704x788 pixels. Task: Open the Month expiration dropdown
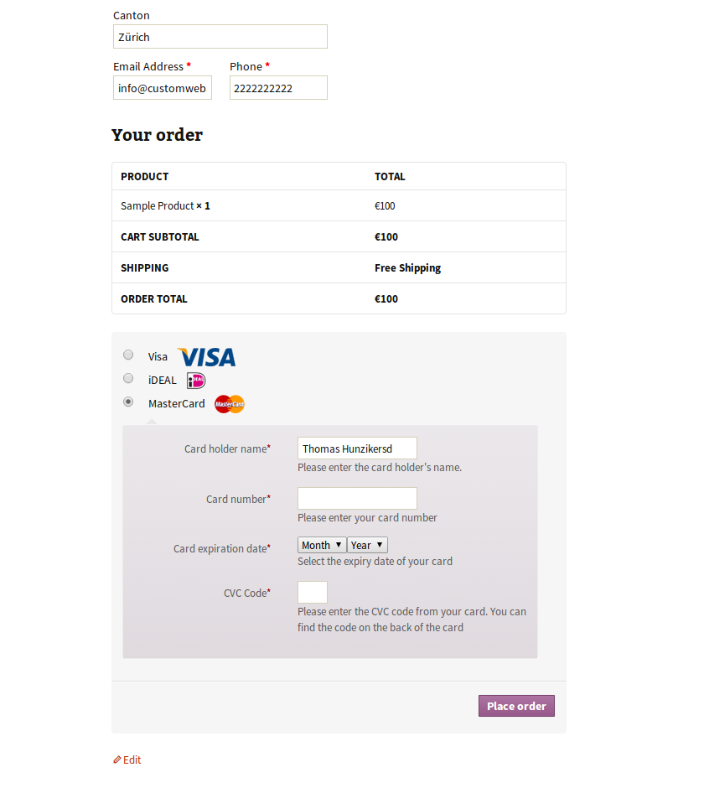321,544
